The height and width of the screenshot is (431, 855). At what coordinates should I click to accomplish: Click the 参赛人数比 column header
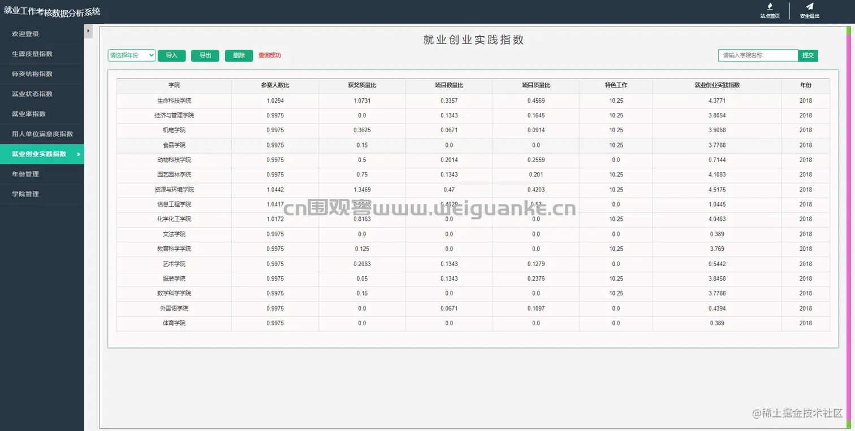(275, 85)
